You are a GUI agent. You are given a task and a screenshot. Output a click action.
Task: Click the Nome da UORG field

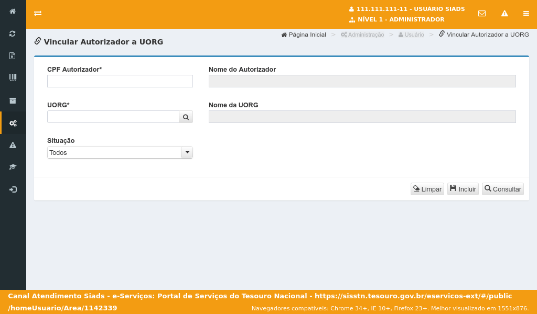pyautogui.click(x=362, y=117)
